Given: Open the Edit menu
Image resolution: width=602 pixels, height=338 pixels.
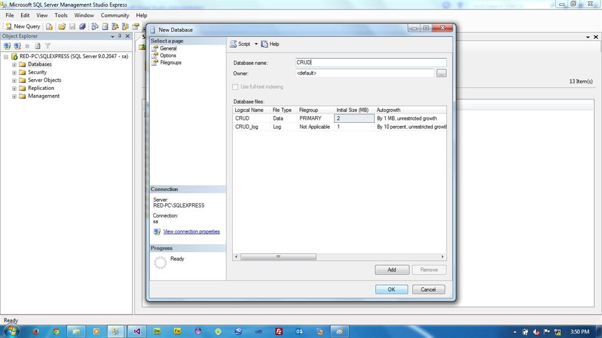Looking at the screenshot, I should click(25, 15).
